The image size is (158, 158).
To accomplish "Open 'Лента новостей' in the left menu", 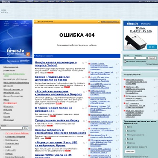I will pyautogui.click(x=11, y=67).
